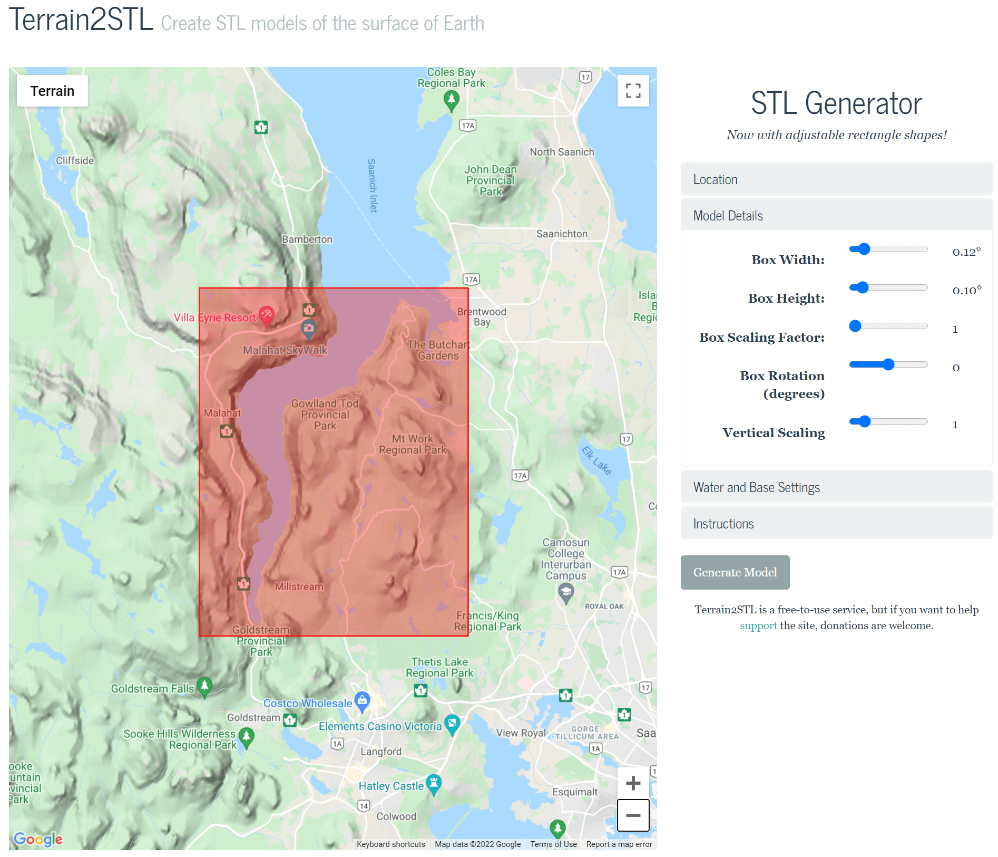This screenshot has width=998, height=857.
Task: Select the Camosun College graduation cap icon
Action: tap(565, 591)
